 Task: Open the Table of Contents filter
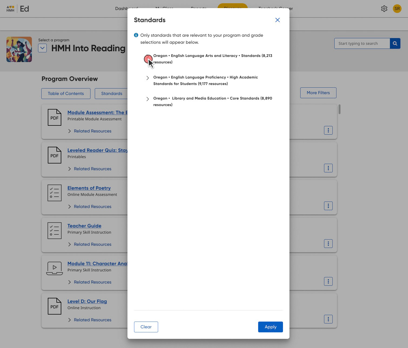(x=66, y=93)
